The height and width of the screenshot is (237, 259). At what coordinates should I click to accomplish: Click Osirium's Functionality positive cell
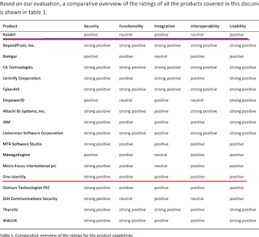coord(126,188)
